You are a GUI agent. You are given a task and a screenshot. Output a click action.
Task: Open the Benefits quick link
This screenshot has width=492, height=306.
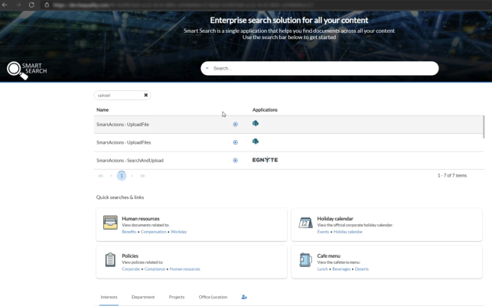pos(129,232)
